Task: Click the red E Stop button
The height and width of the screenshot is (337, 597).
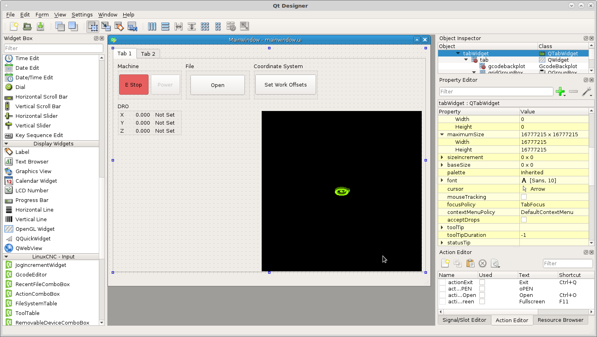Action: (134, 85)
